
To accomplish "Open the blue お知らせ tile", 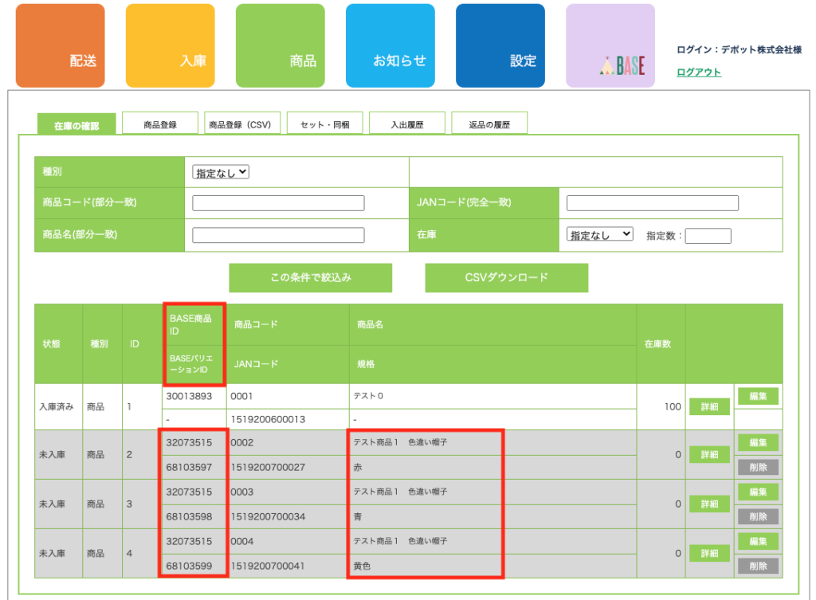I will (x=390, y=46).
